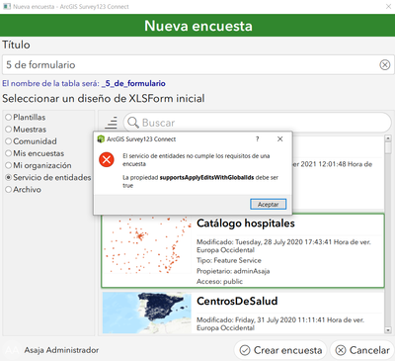The width and height of the screenshot is (395, 361).
Task: Close the Nueva encuesta window
Action: click(x=388, y=6)
